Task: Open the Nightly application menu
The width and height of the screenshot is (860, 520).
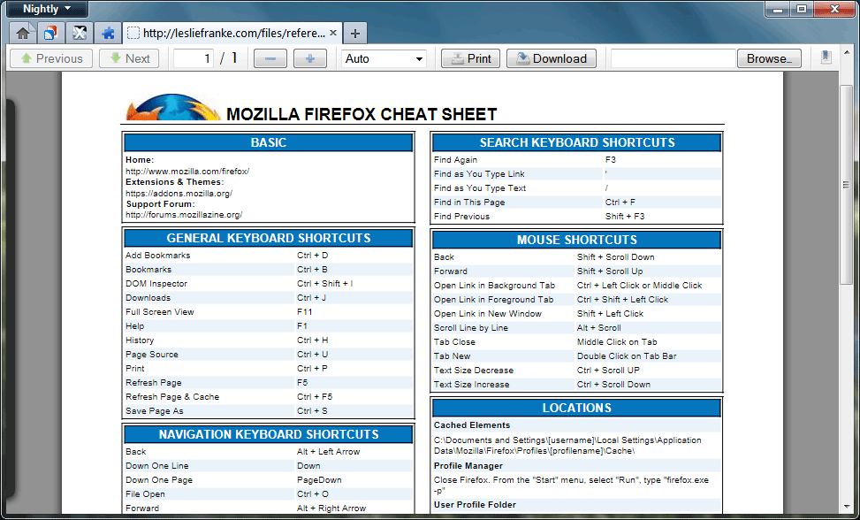Action: 47,9
